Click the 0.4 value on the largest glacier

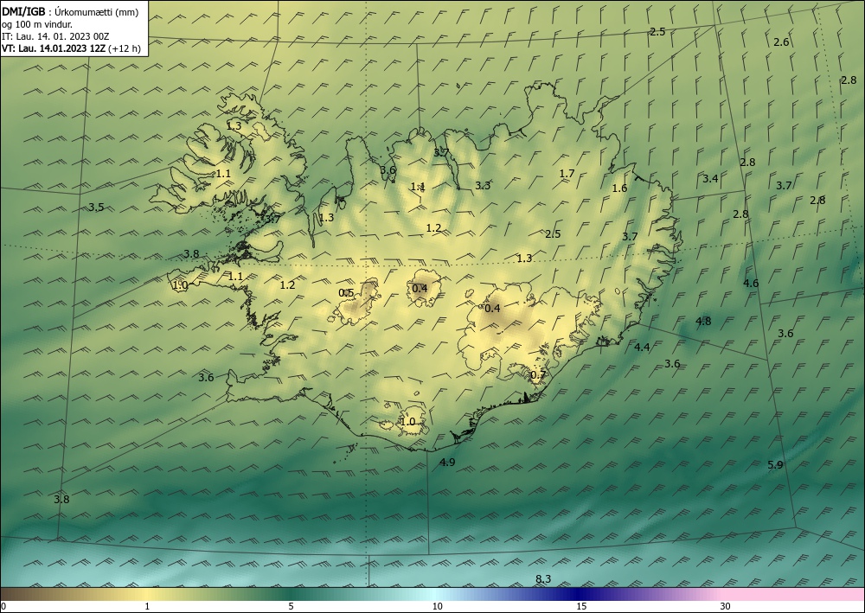pos(492,308)
